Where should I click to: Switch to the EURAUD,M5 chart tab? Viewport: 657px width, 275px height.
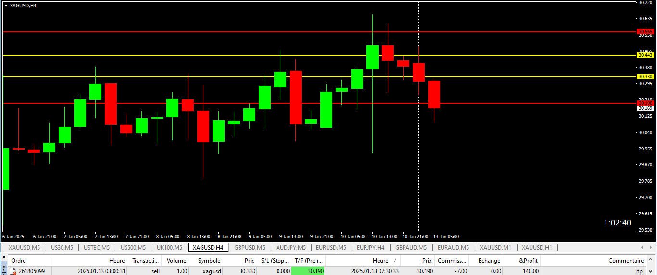click(453, 248)
